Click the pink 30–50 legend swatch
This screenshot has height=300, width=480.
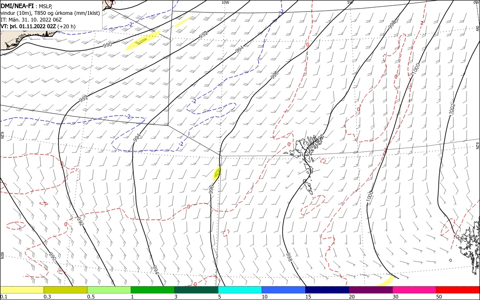[415, 290]
